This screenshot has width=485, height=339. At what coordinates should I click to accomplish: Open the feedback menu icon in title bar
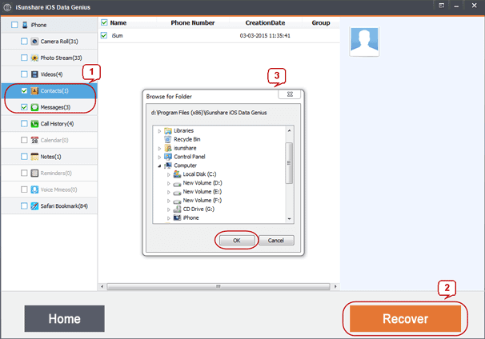click(x=442, y=6)
